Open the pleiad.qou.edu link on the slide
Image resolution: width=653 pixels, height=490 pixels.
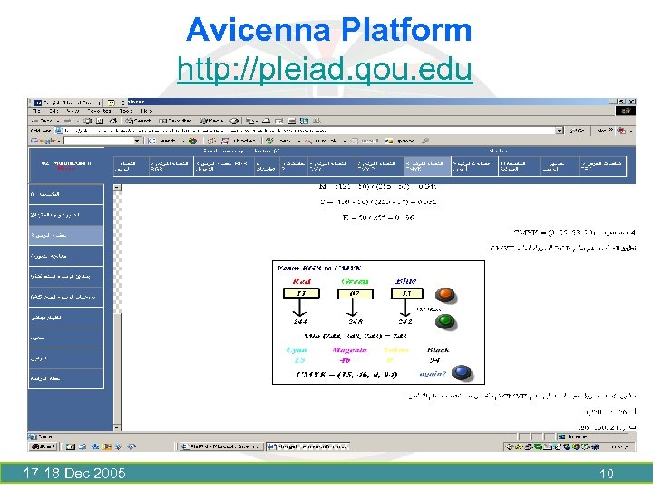pyautogui.click(x=325, y=69)
